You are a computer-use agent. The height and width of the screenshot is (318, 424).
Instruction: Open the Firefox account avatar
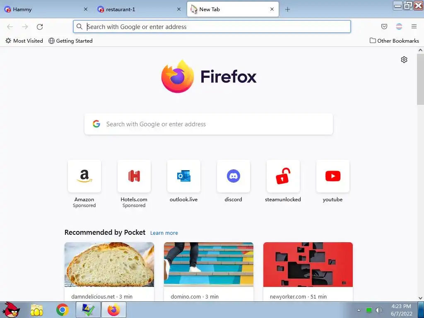click(399, 26)
